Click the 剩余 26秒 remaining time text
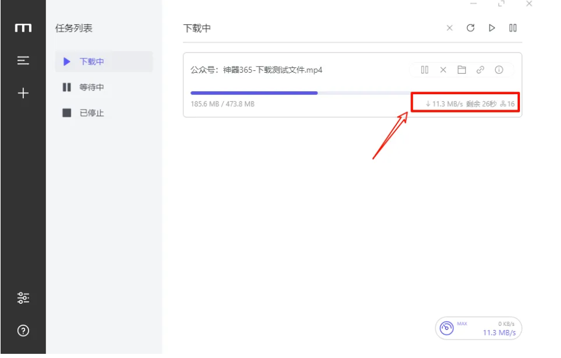This screenshot has height=358, width=561. pos(481,104)
